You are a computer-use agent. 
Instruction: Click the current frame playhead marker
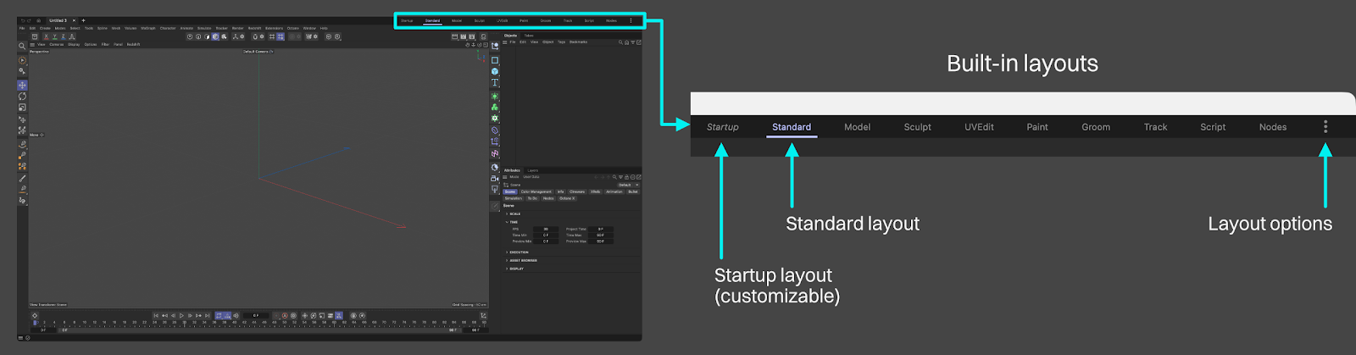coord(35,323)
